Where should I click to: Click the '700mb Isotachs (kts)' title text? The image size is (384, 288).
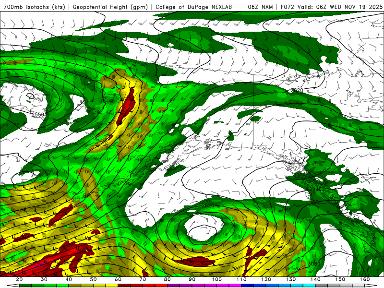(x=35, y=7)
